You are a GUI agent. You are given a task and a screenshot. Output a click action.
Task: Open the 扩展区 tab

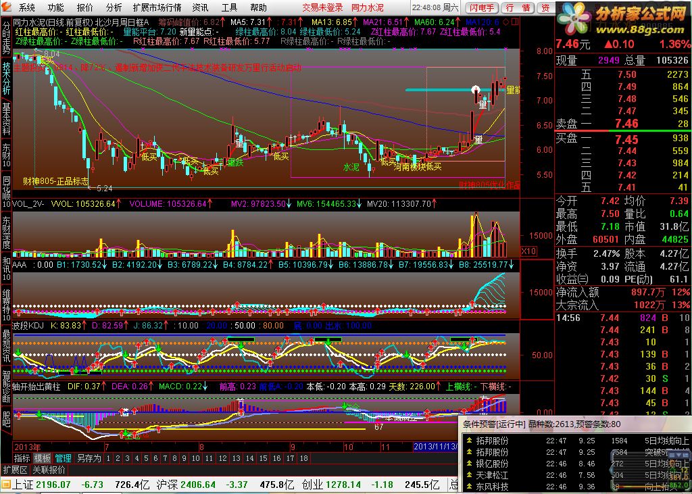[x=15, y=470]
